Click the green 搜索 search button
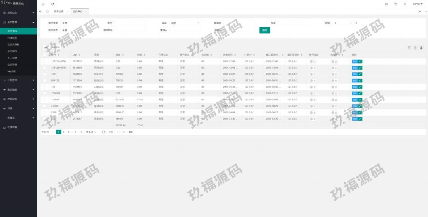Image resolution: width=428 pixels, height=217 pixels. [x=264, y=30]
